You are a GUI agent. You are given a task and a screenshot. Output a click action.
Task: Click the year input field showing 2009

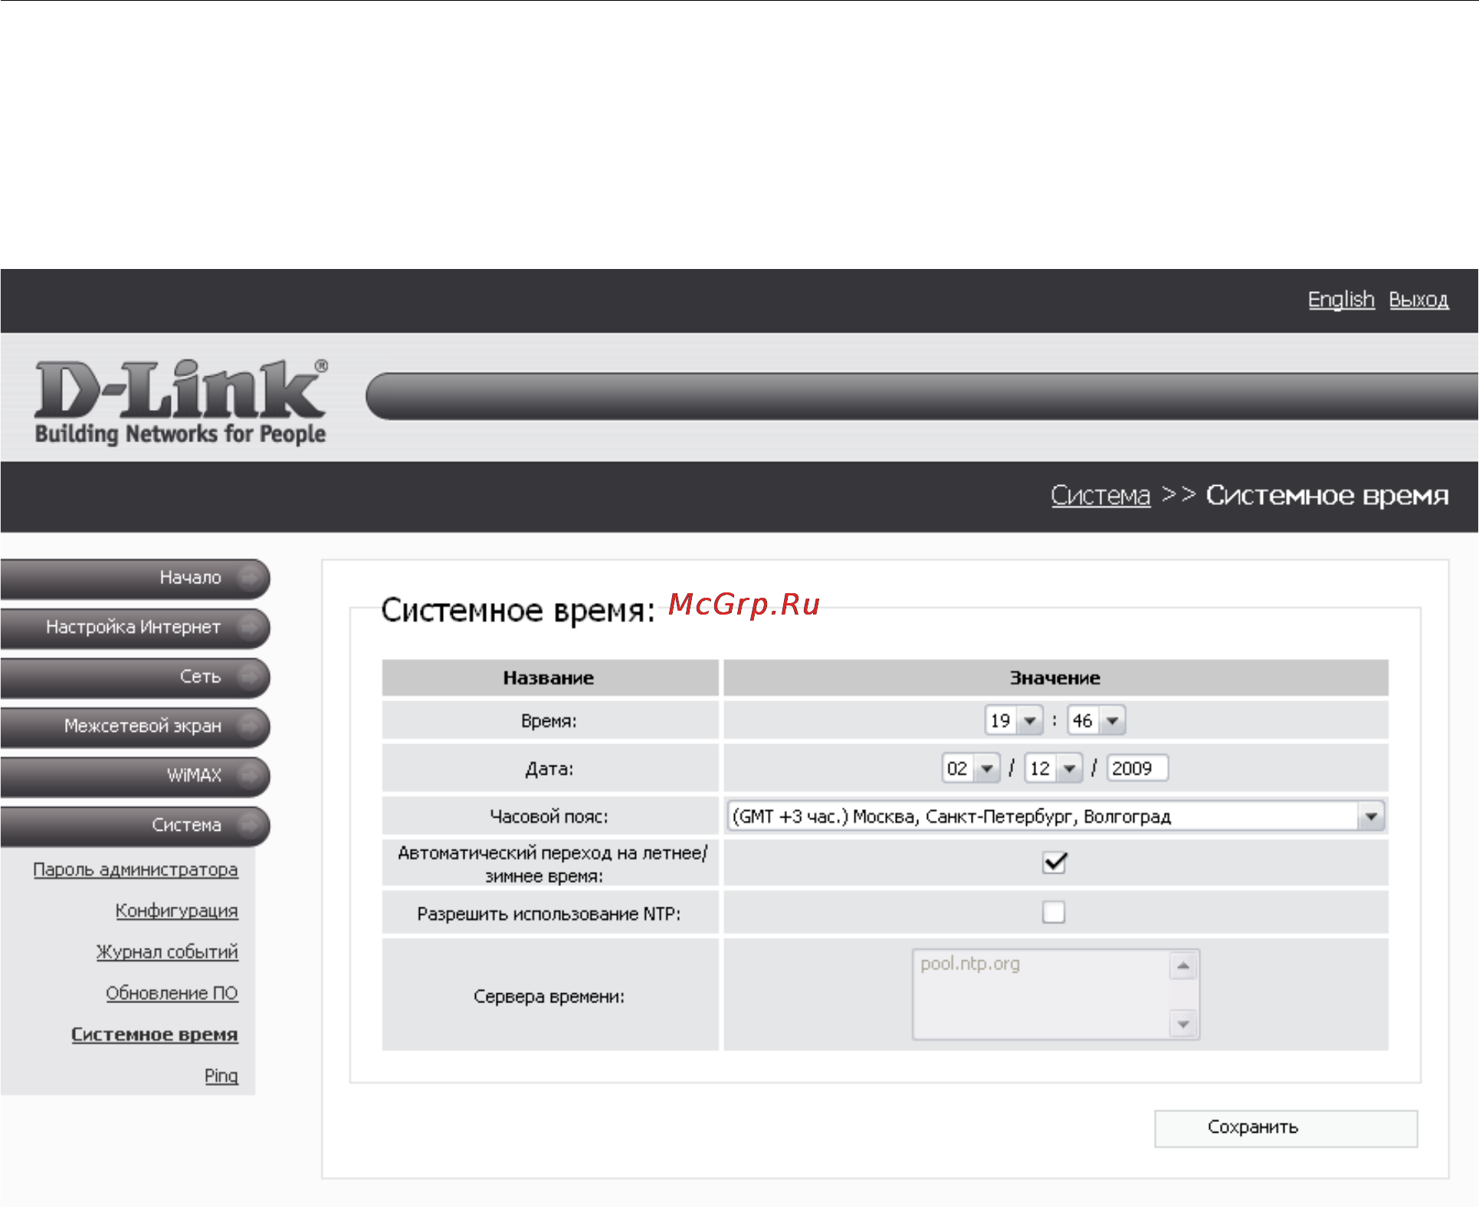(1137, 768)
